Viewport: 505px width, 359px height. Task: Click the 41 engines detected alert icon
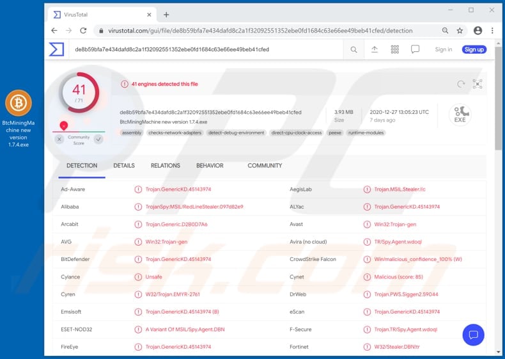pos(124,84)
